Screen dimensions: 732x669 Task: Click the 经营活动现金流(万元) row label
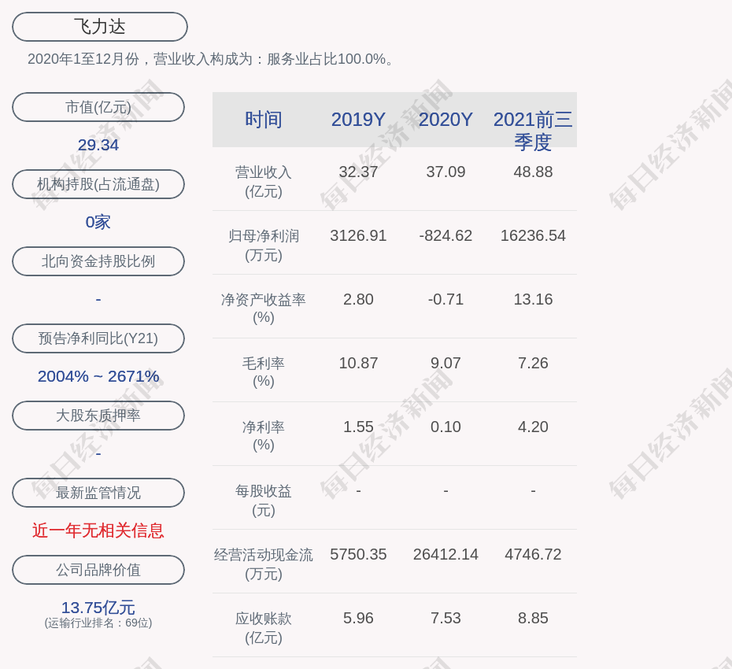(x=264, y=564)
